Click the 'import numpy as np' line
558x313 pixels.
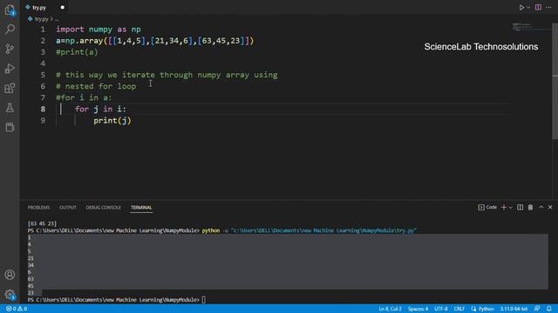click(x=99, y=30)
